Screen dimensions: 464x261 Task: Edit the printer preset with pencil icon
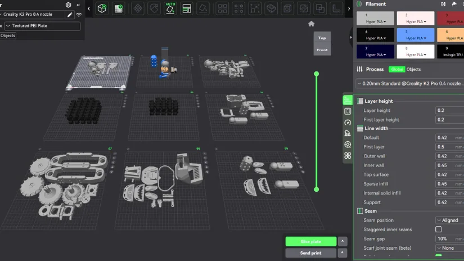pos(70,15)
